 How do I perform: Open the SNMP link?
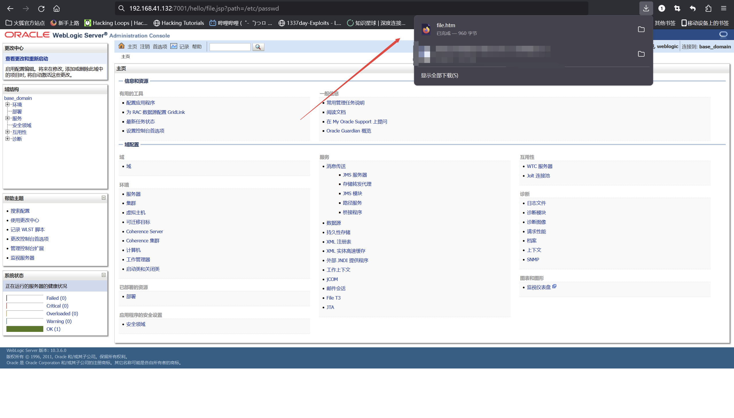pos(533,259)
